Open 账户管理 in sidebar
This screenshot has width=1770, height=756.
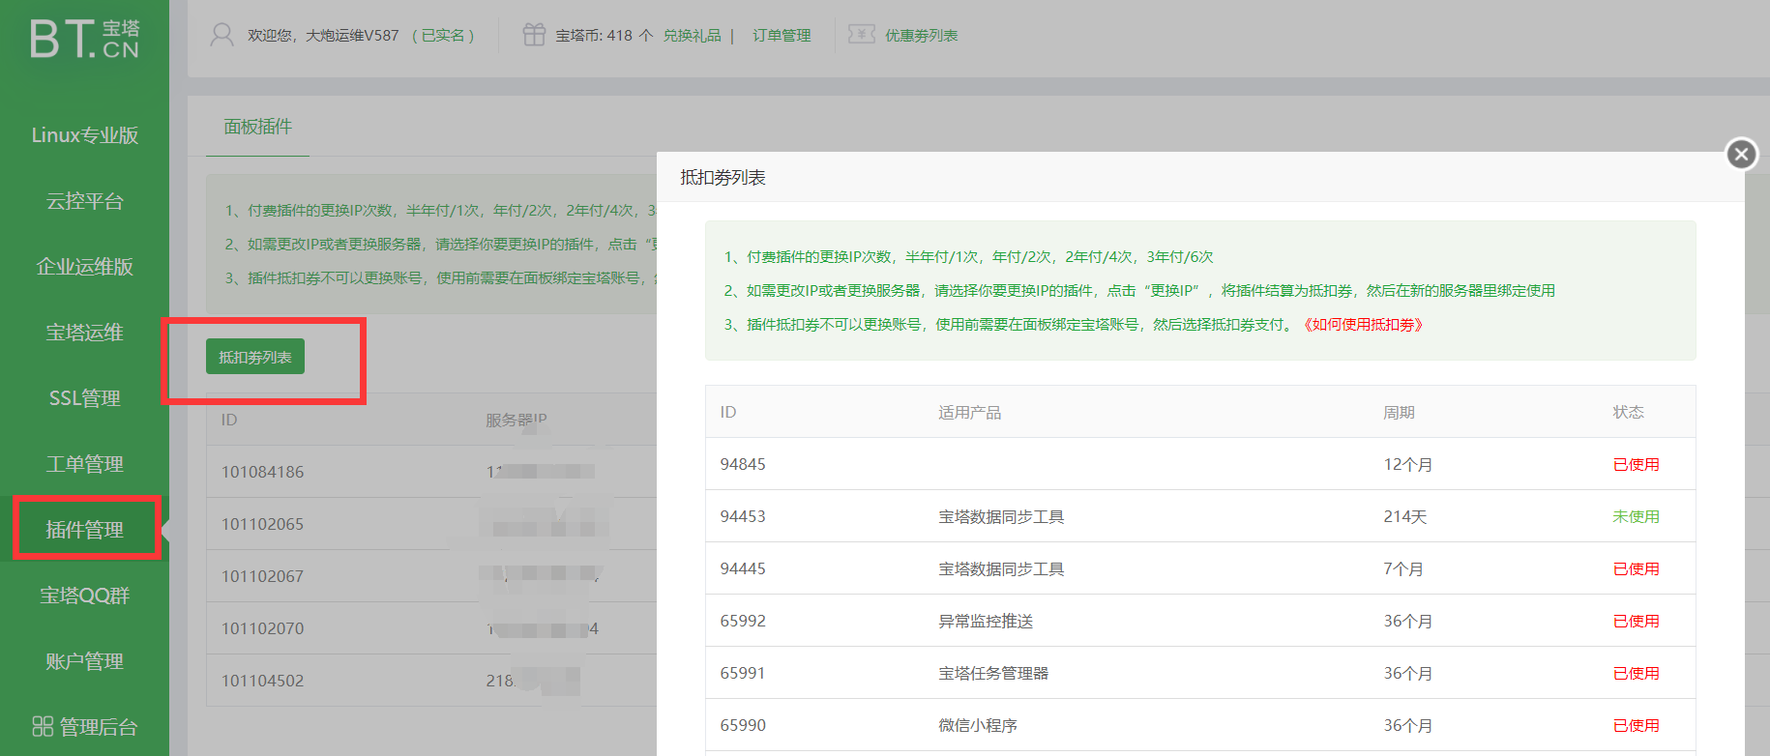pyautogui.click(x=85, y=661)
